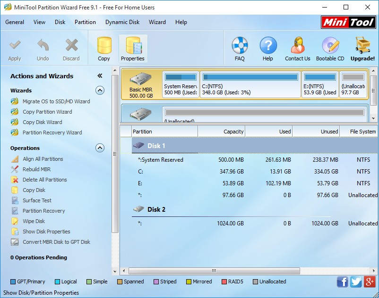The image size is (379, 298).
Task: Select the 97.7 GB unallocated block
Action: pos(353,84)
